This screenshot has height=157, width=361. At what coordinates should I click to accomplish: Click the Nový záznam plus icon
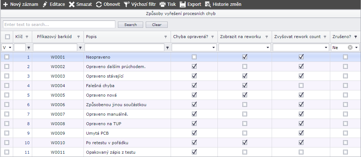pos(5,4)
